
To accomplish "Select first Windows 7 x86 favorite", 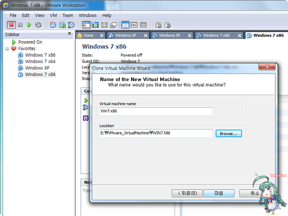I will point(40,55).
